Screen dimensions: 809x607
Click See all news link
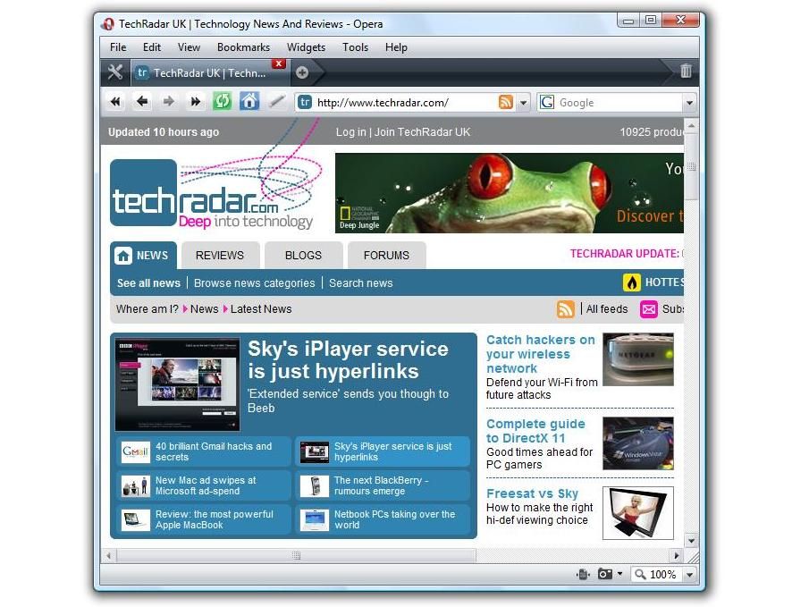coord(148,282)
